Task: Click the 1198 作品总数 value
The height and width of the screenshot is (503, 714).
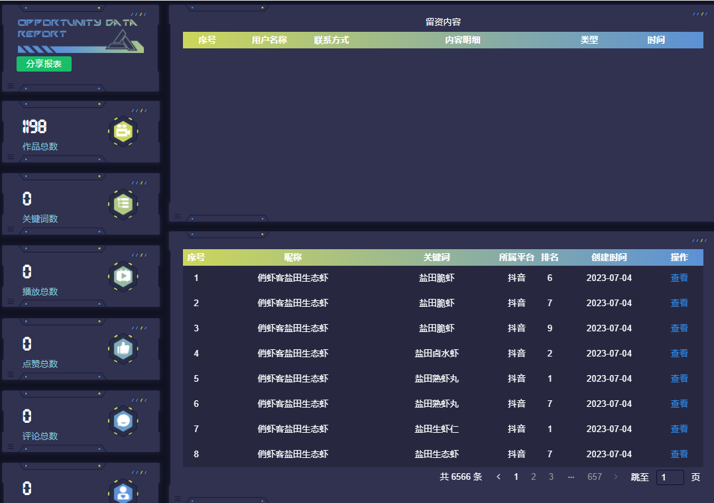Action: (34, 127)
